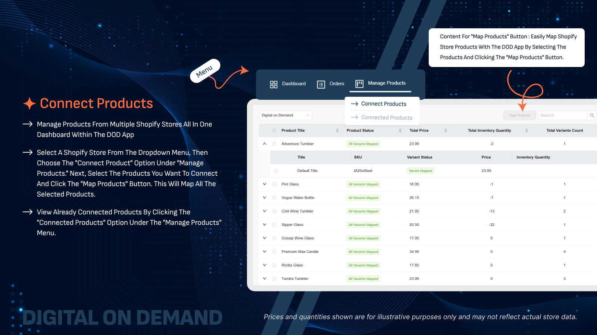Sort by Product Title column arrows
Viewport: 597px width, 335px height.
pos(337,131)
